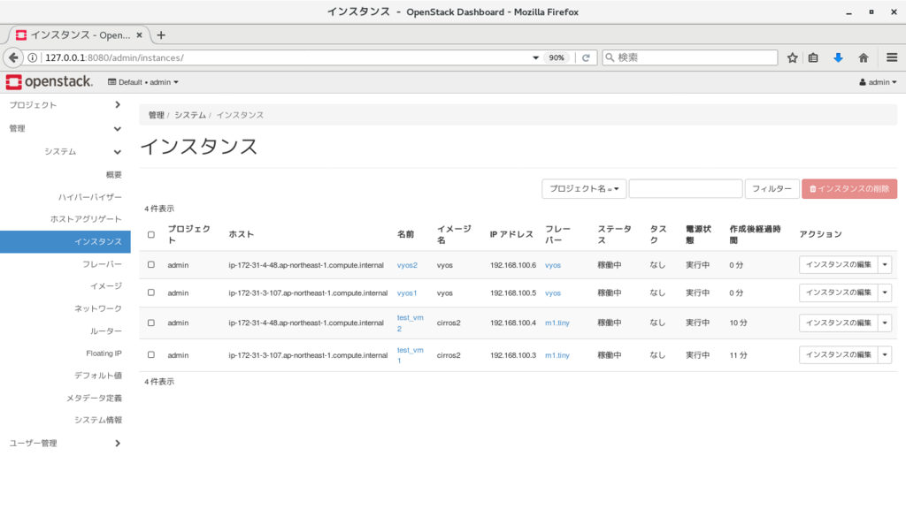
Task: Open action dropdown arrow for test_vm 2
Action: coord(885,323)
